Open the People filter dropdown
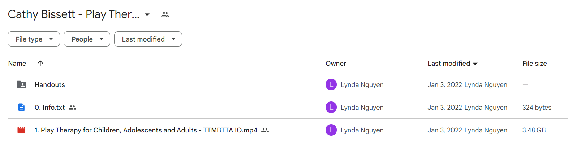 (x=87, y=39)
